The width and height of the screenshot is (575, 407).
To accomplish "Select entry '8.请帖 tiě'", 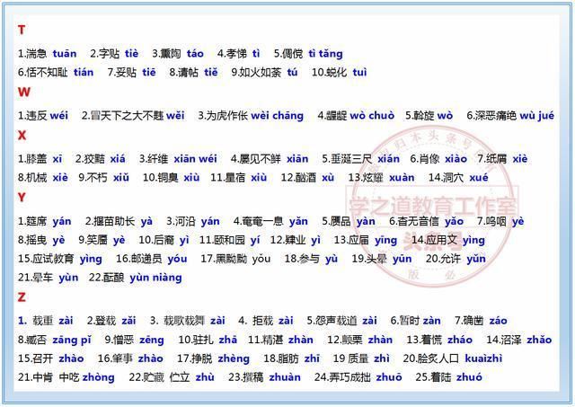I will (194, 72).
